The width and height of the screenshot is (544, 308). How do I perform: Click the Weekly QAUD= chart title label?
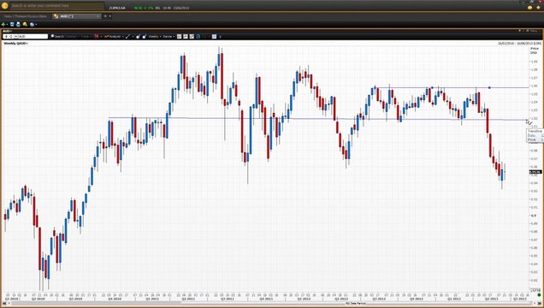pyautogui.click(x=15, y=44)
